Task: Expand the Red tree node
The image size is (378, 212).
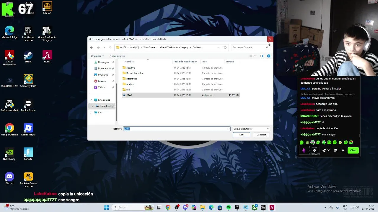Action: click(91, 112)
